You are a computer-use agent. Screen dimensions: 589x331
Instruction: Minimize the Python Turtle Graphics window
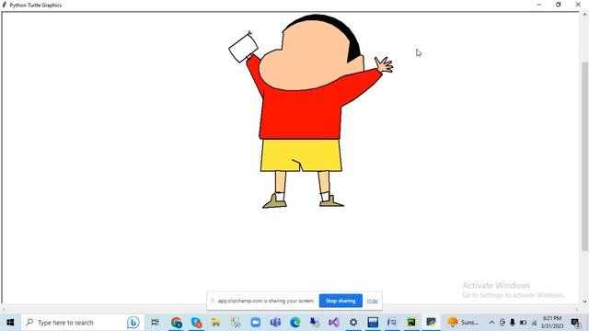(x=539, y=5)
